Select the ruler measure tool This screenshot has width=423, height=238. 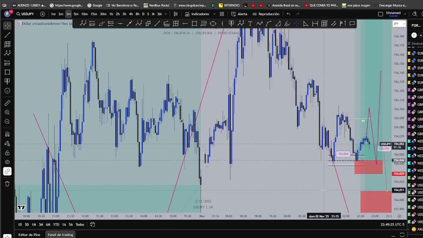[7, 103]
